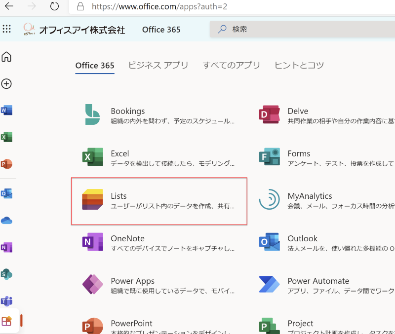Click the magnifier icon in search box
Screen dimensions: 395x334
pyautogui.click(x=222, y=29)
